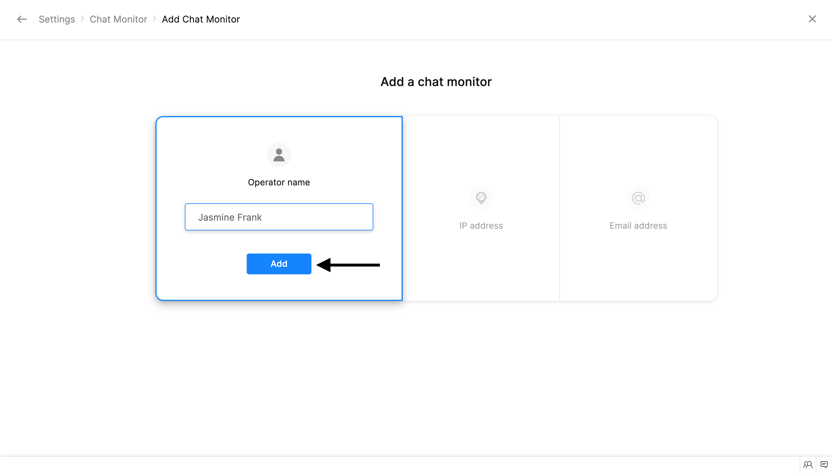832x473 pixels.
Task: Choose the Email address label option
Action: 638,226
